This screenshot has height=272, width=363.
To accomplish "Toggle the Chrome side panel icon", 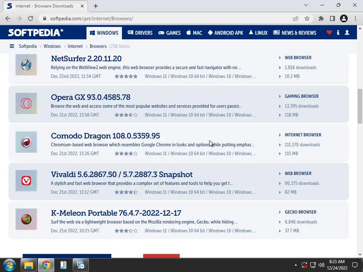I will click(333, 18).
